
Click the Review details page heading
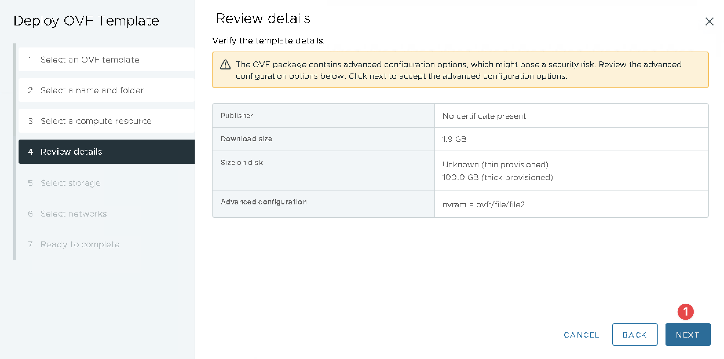263,19
